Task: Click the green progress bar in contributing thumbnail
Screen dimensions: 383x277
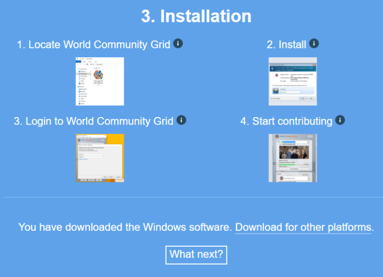Action: click(287, 164)
